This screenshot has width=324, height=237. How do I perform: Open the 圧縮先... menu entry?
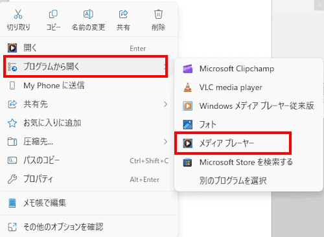tap(89, 142)
